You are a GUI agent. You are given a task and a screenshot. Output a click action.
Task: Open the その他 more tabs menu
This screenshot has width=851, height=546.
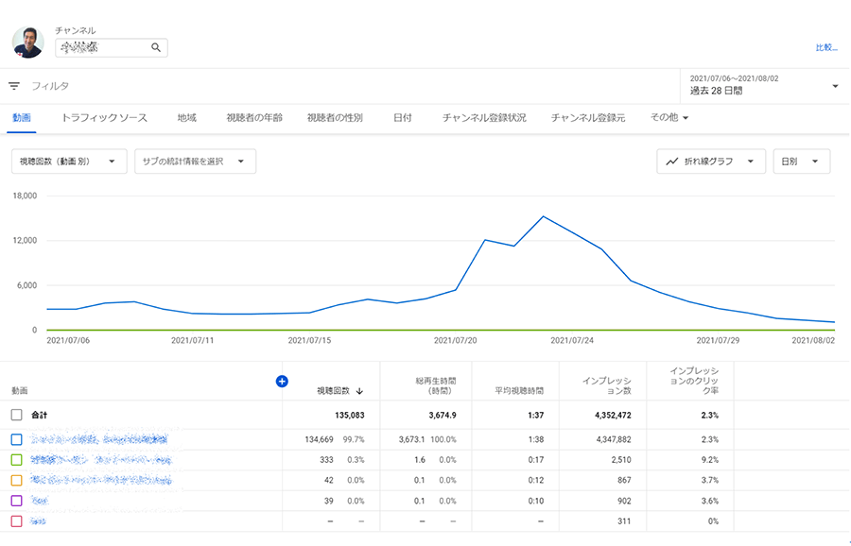click(669, 118)
